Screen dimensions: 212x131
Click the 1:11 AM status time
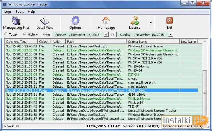pyautogui.click(x=114, y=126)
